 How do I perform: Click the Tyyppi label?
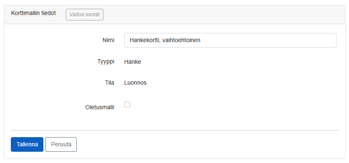click(x=106, y=62)
